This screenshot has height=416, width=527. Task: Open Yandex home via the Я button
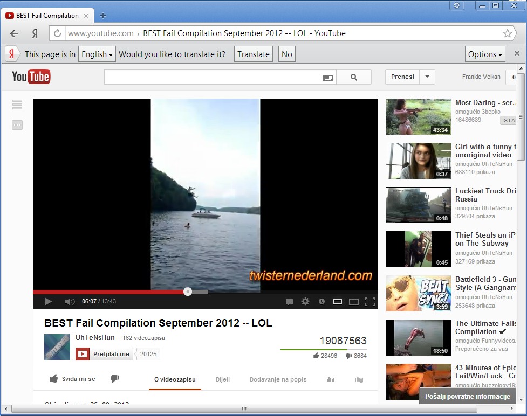pyautogui.click(x=35, y=33)
